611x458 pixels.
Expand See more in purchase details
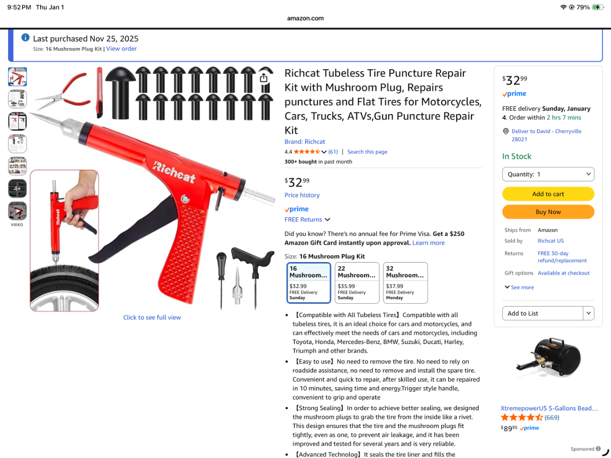pos(519,288)
